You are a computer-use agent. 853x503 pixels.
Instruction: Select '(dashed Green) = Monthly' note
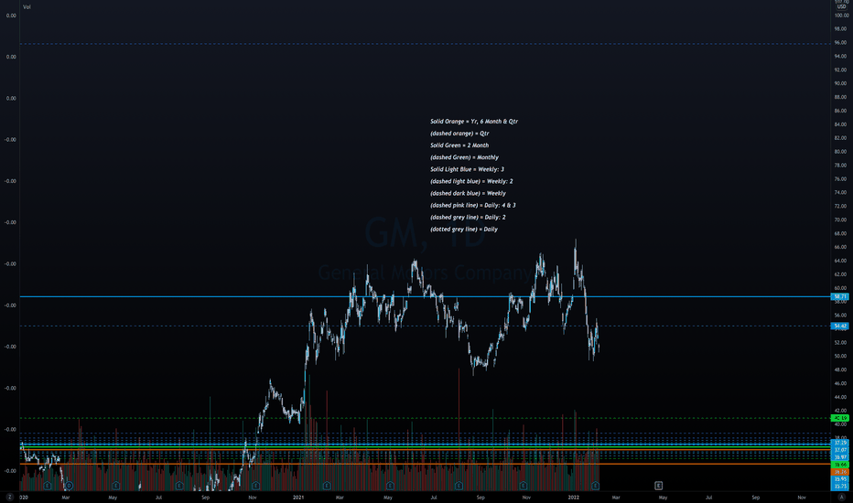point(464,157)
